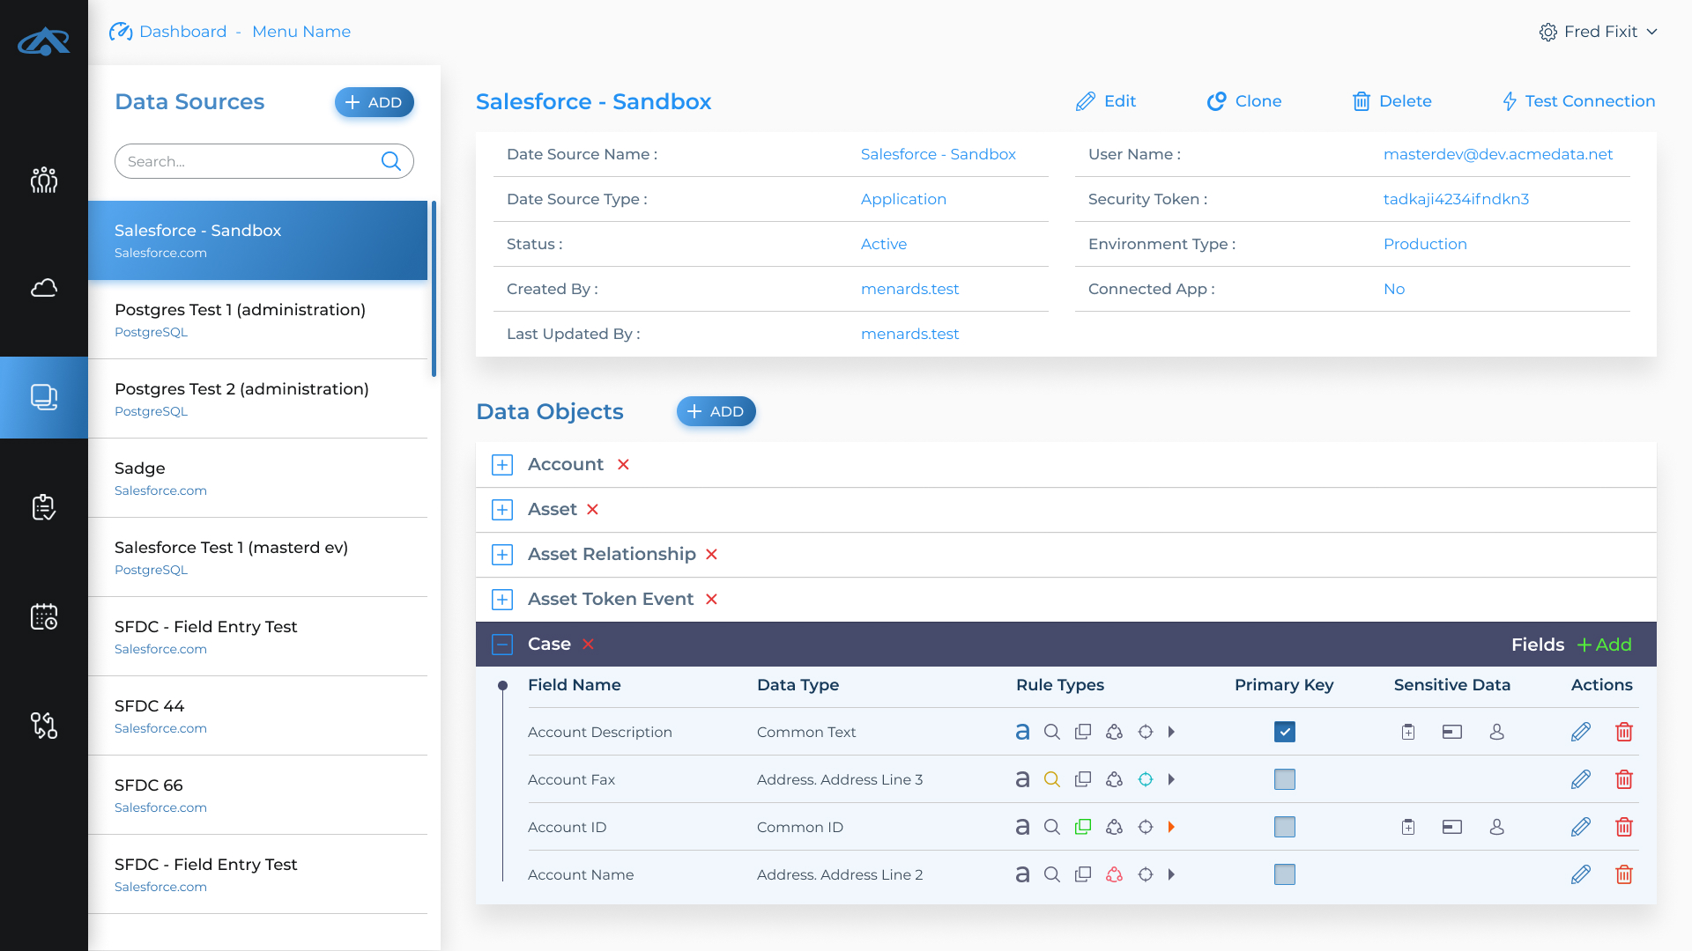Viewport: 1692px width, 951px height.
Task: Open the Fred Fixit user dropdown
Action: (1599, 32)
